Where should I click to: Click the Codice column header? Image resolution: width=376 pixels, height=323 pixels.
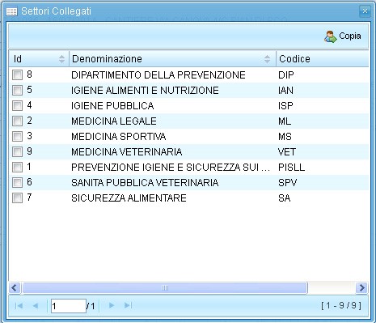tap(323, 59)
